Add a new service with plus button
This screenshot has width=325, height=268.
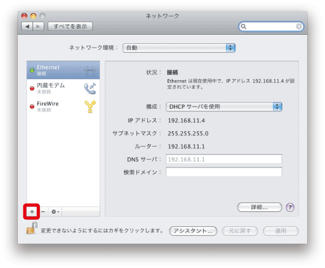(32, 212)
